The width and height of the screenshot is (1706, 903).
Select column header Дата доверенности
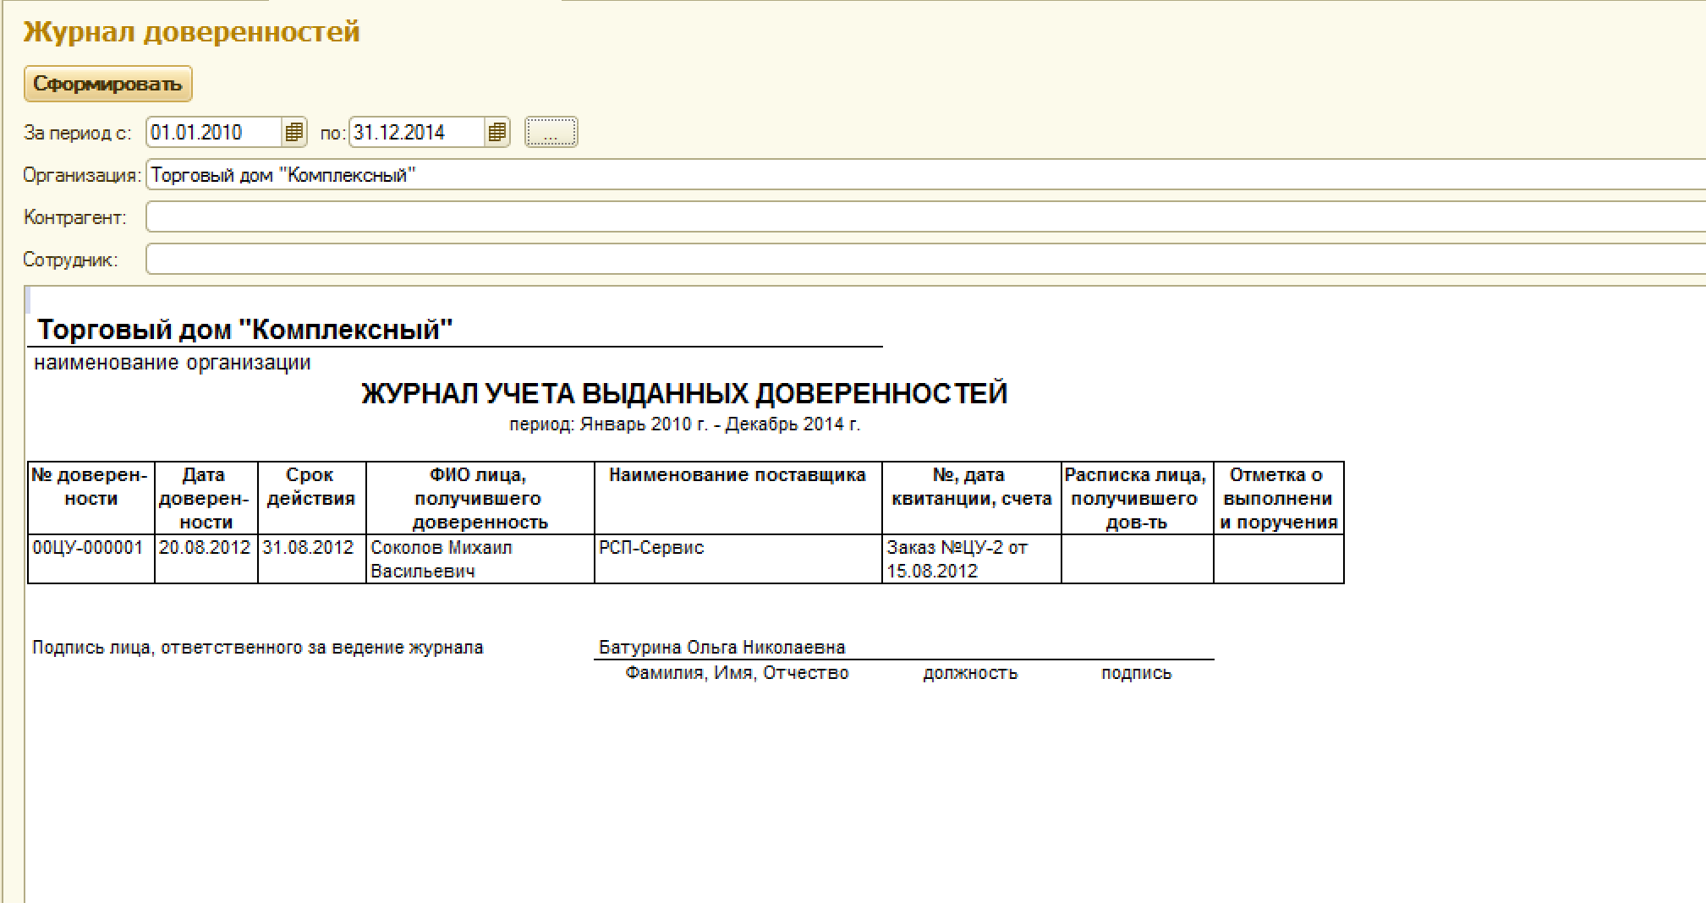tap(206, 498)
